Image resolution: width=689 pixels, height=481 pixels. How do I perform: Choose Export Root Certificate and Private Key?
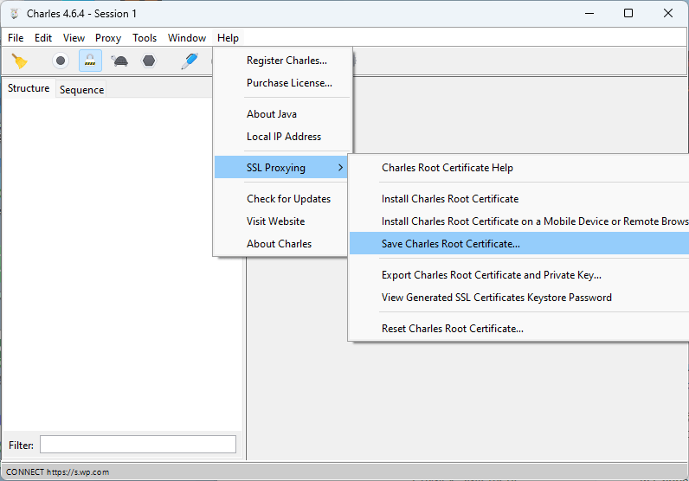click(x=519, y=274)
